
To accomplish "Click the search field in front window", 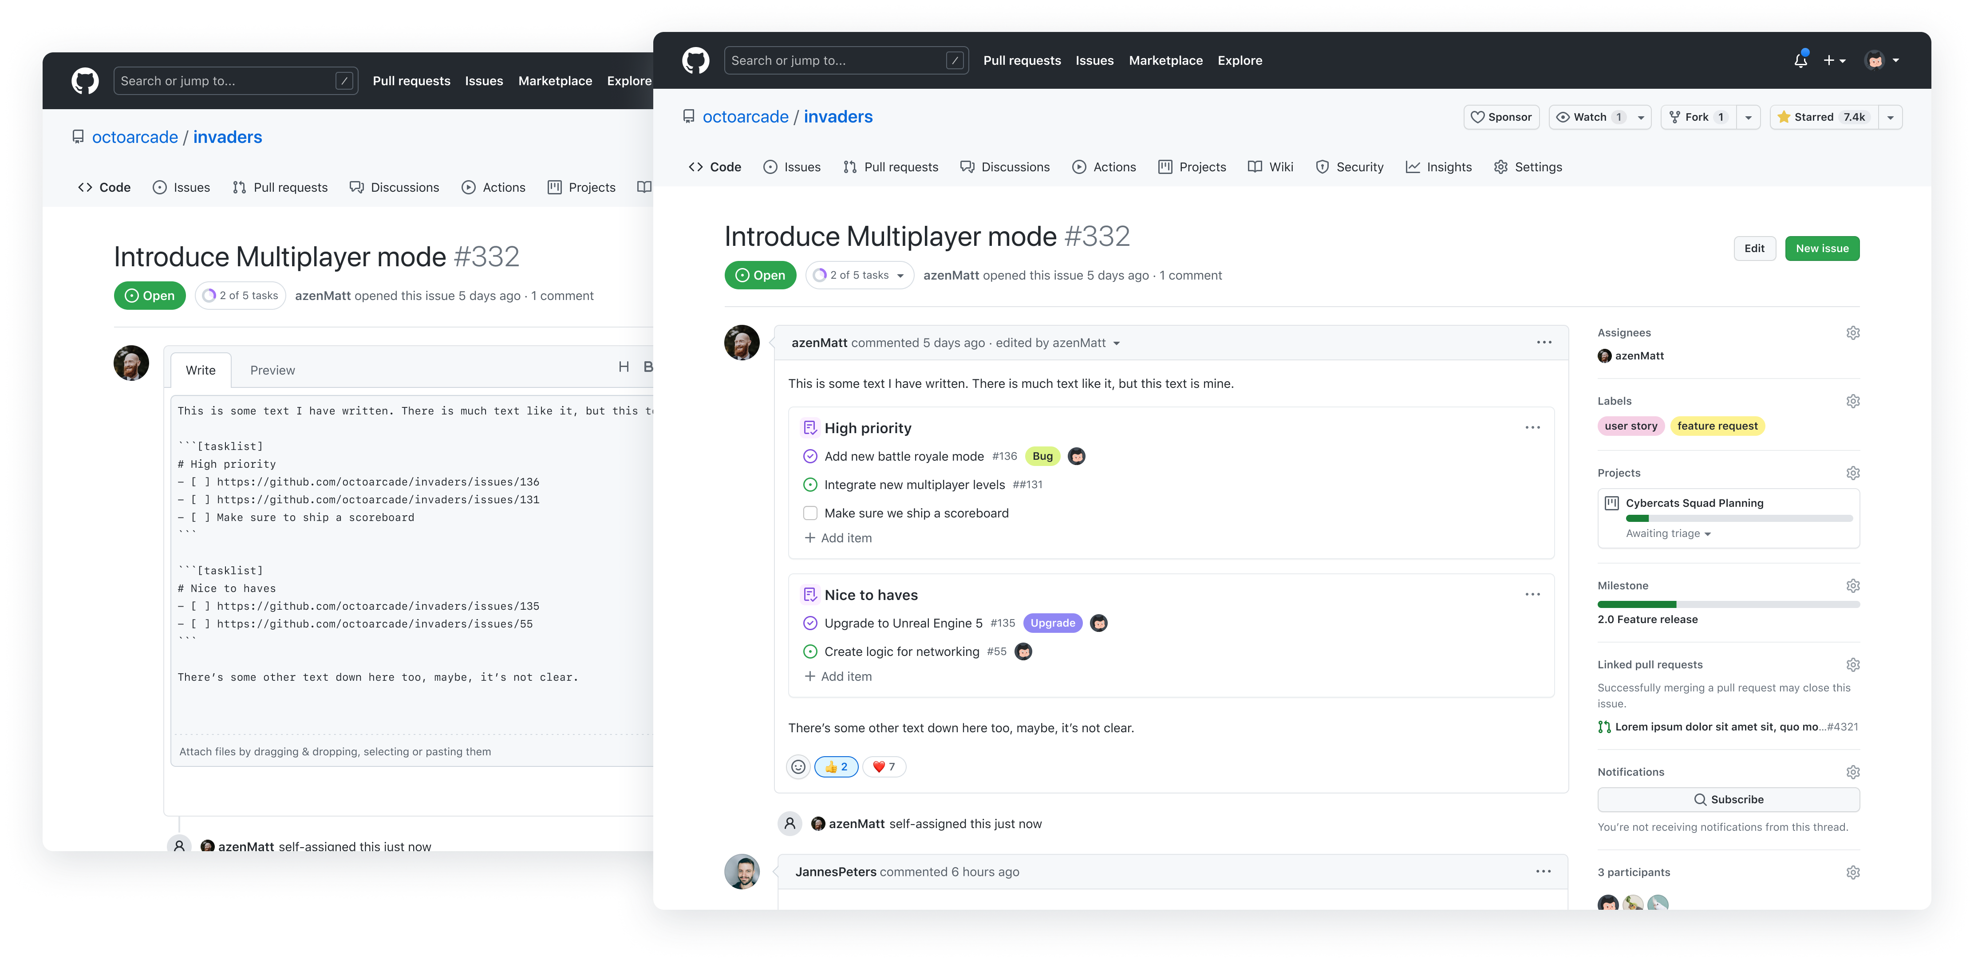I will [846, 60].
